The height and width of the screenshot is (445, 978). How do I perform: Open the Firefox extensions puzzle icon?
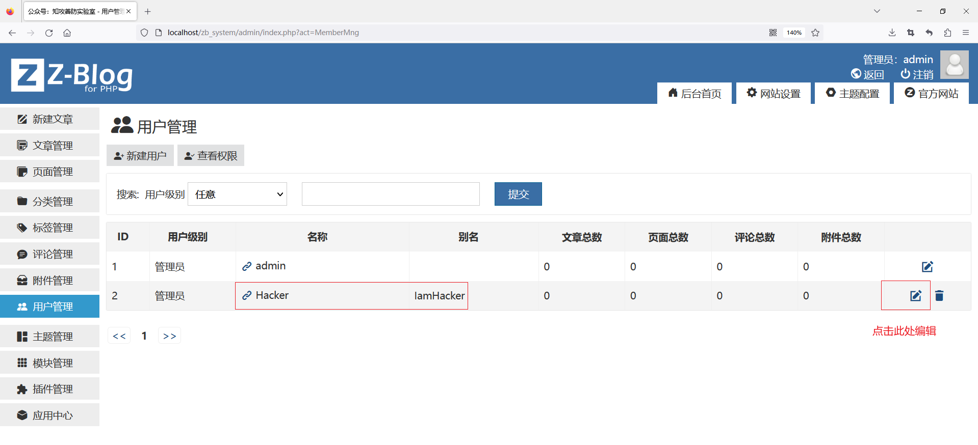[x=947, y=33]
